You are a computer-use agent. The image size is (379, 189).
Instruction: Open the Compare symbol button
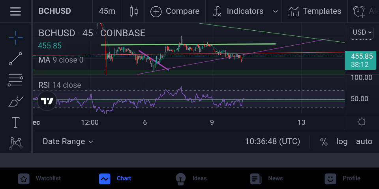tap(175, 11)
